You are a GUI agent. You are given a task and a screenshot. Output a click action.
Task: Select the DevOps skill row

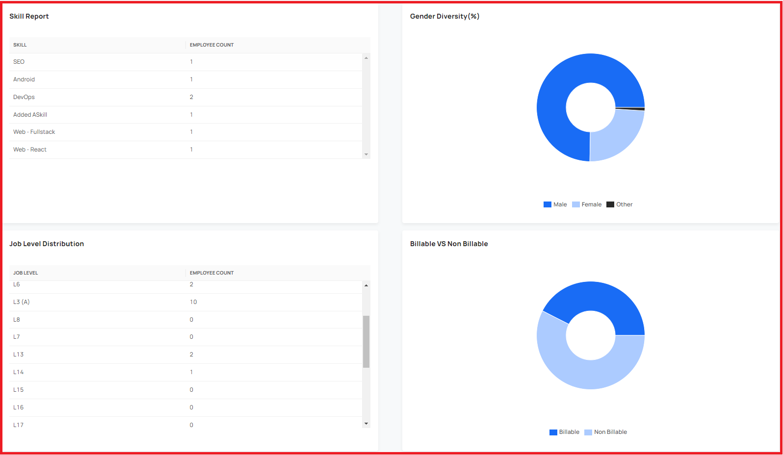[x=186, y=97]
